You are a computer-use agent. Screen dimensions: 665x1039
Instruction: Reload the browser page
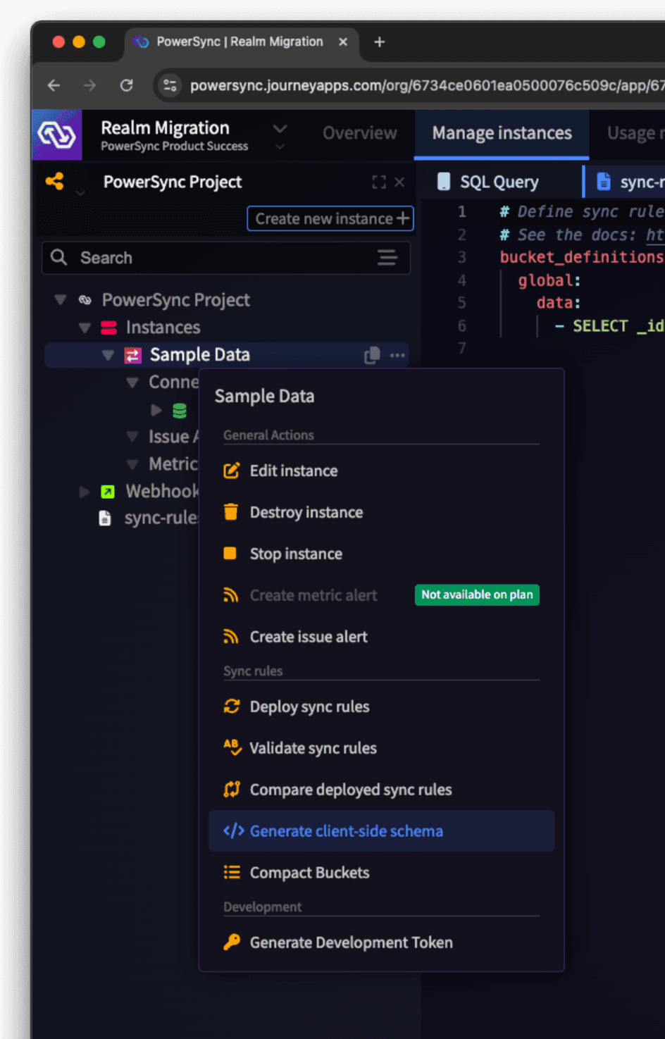tap(127, 85)
